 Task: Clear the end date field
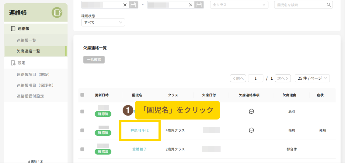[191, 5]
